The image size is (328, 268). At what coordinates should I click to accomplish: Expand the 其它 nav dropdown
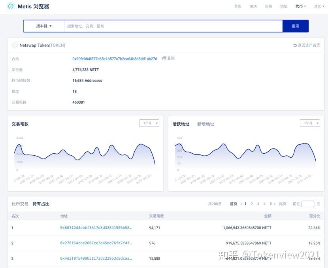(319, 6)
